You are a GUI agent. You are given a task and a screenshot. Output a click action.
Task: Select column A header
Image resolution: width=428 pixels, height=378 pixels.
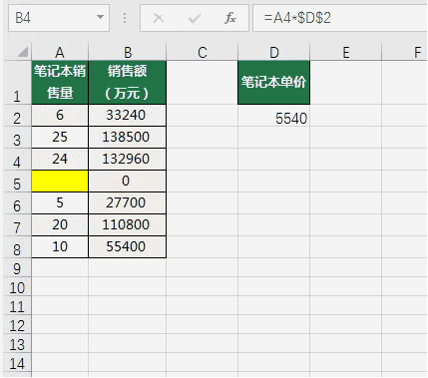60,52
